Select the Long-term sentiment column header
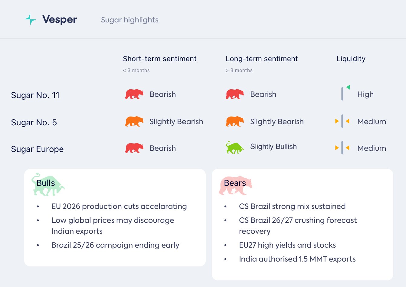Image resolution: width=406 pixels, height=287 pixels. [x=261, y=59]
